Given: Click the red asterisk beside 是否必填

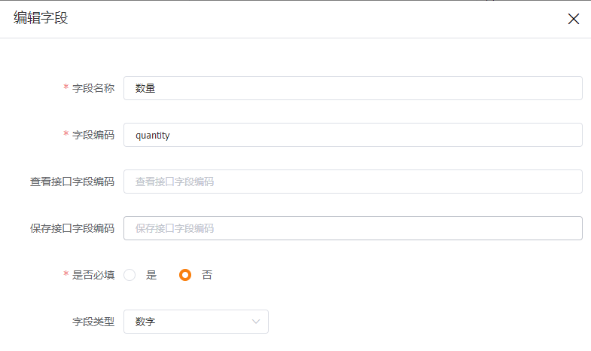Looking at the screenshot, I should [66, 273].
